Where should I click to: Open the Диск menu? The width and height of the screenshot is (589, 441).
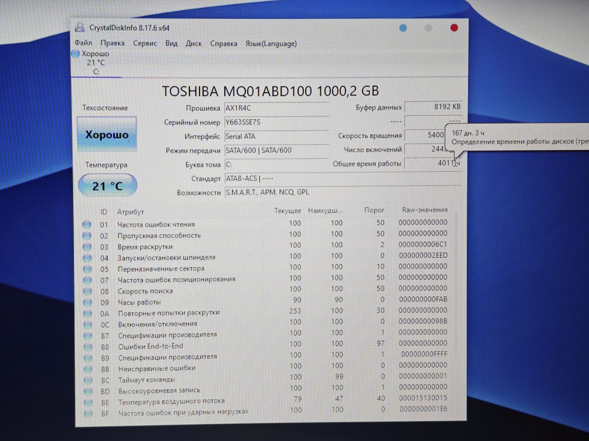(x=194, y=43)
